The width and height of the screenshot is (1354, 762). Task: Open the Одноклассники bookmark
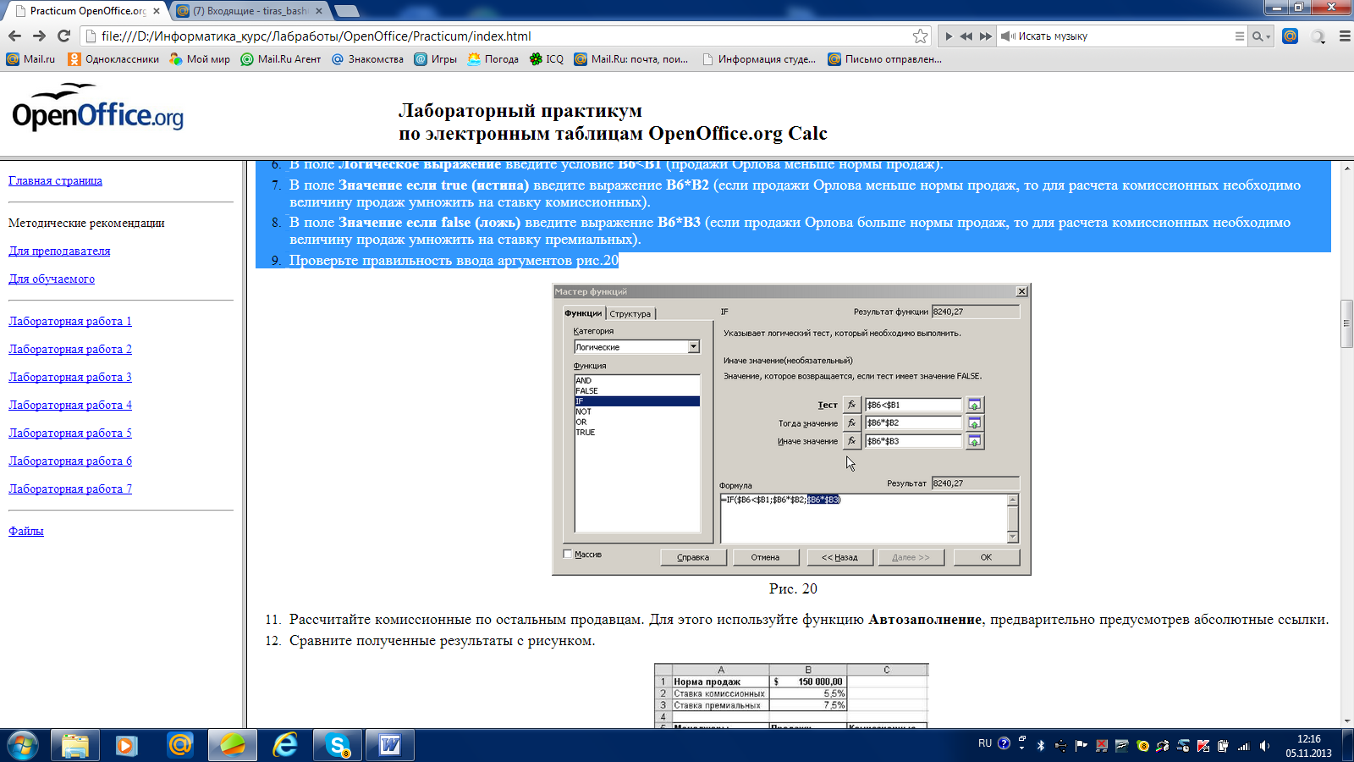coord(113,59)
